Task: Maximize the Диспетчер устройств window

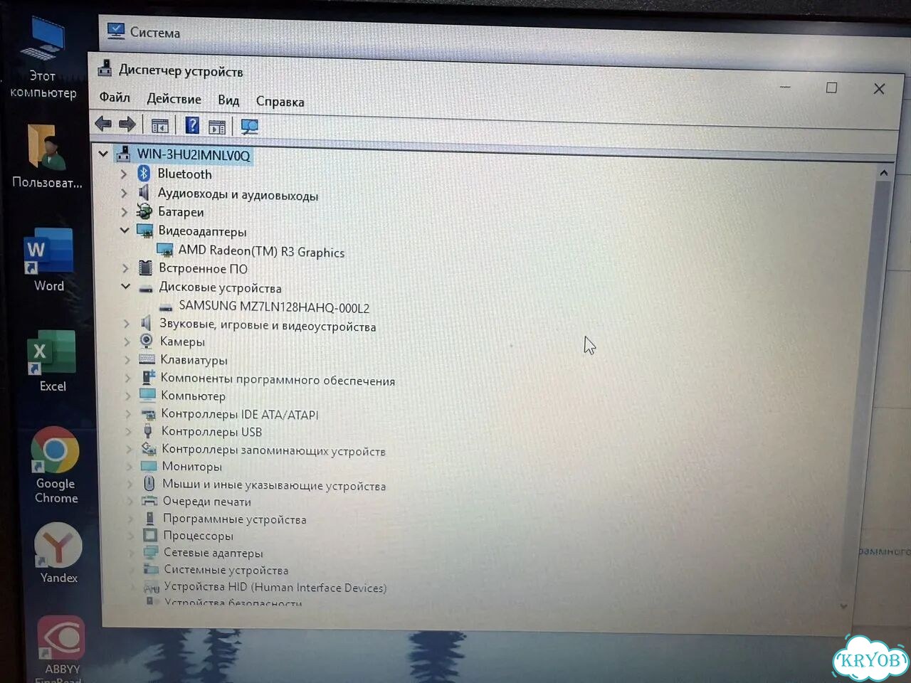Action: point(831,88)
